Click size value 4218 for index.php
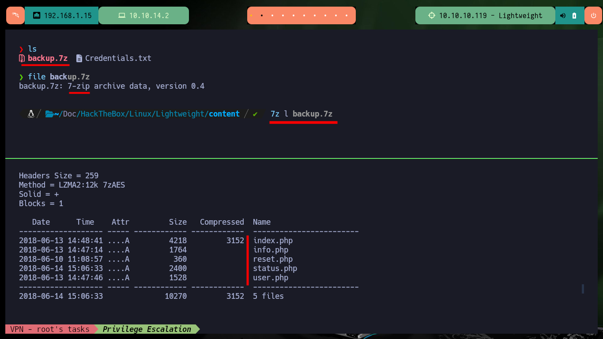The image size is (603, 339). click(178, 241)
